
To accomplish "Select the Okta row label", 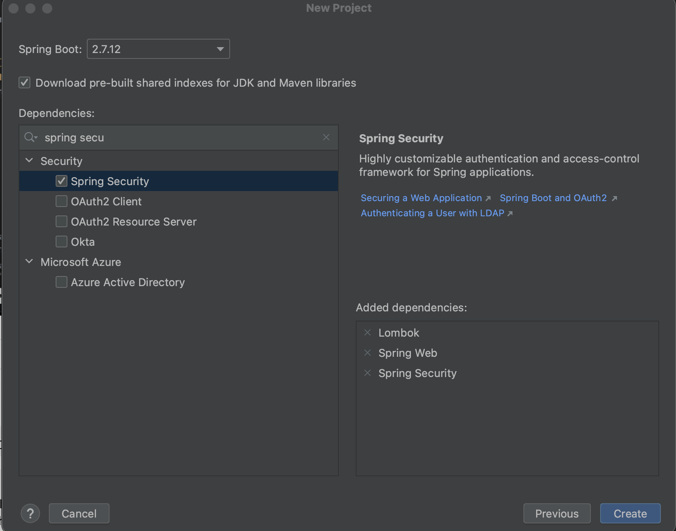I will 83,242.
